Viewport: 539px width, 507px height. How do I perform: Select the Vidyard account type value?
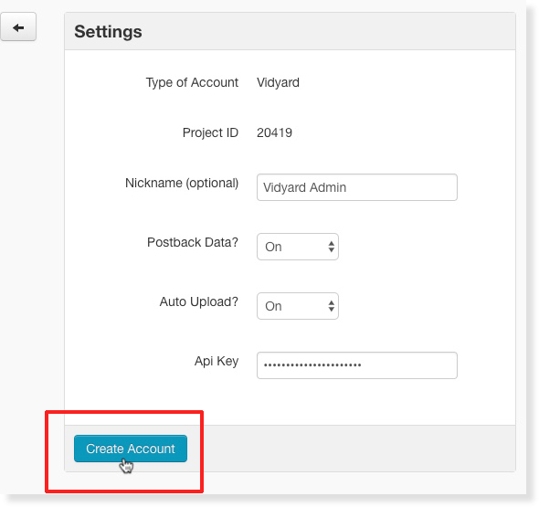278,82
